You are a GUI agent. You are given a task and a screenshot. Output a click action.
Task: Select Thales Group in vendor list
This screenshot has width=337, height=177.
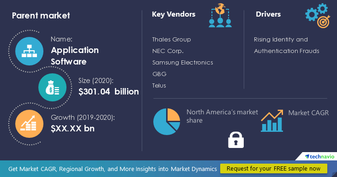tap(172, 40)
